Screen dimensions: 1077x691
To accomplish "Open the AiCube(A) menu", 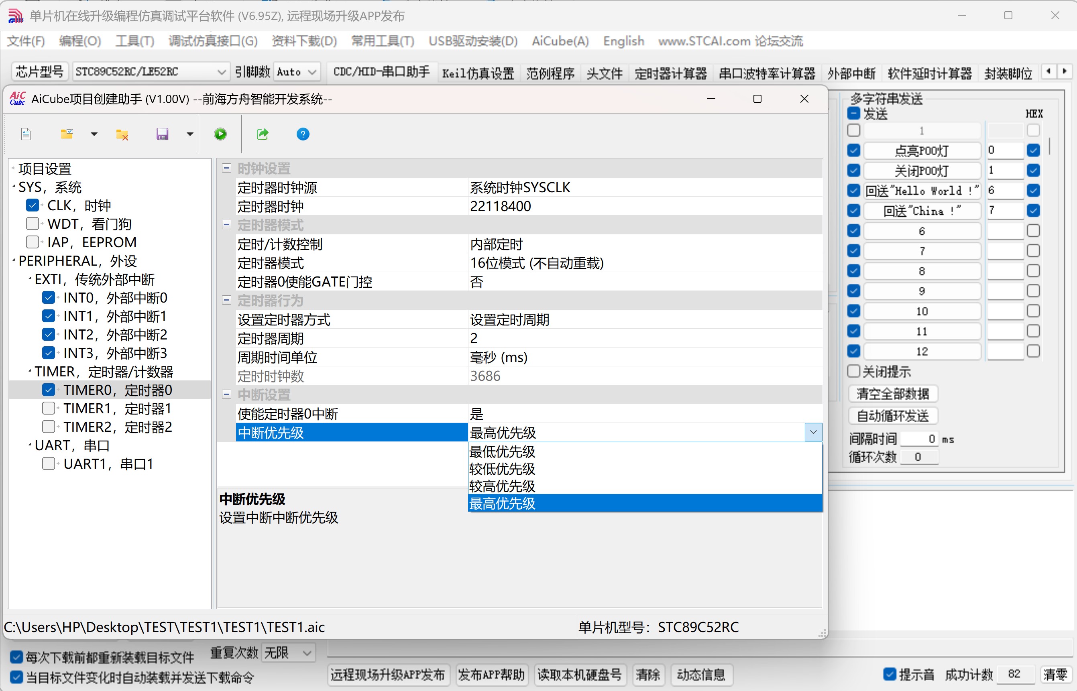I will click(x=560, y=41).
